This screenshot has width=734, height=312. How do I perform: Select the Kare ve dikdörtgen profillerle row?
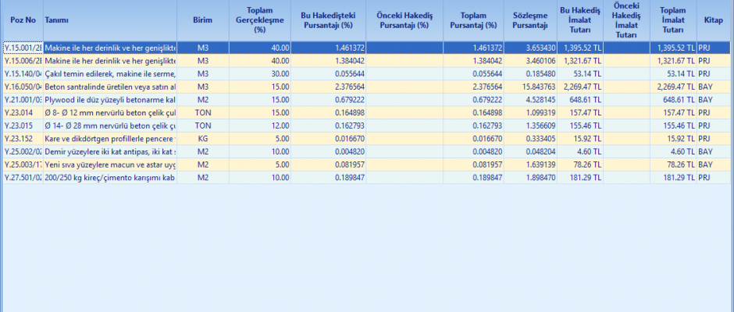[109, 138]
